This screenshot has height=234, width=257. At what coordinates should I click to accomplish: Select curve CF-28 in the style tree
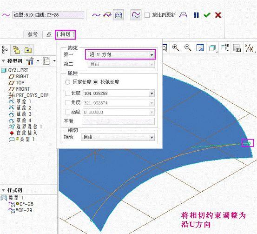pyautogui.click(x=21, y=204)
